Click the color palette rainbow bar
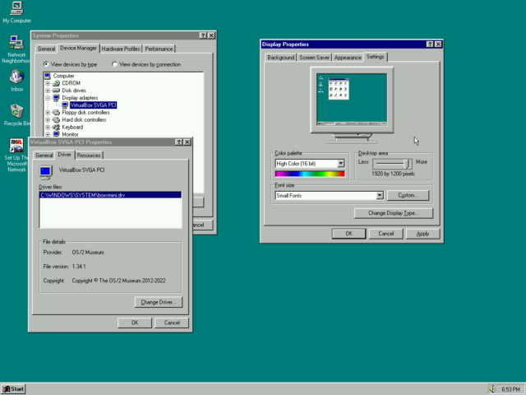The height and width of the screenshot is (395, 526). [x=310, y=174]
